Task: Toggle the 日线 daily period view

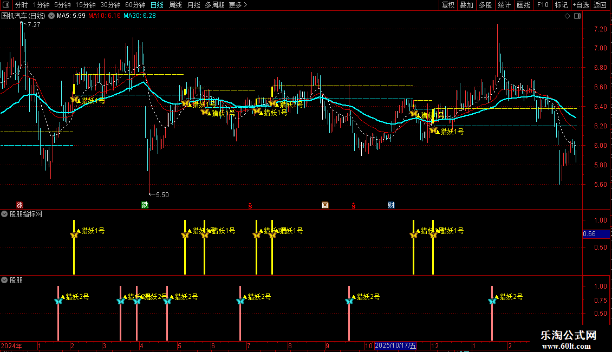Action: coord(157,5)
